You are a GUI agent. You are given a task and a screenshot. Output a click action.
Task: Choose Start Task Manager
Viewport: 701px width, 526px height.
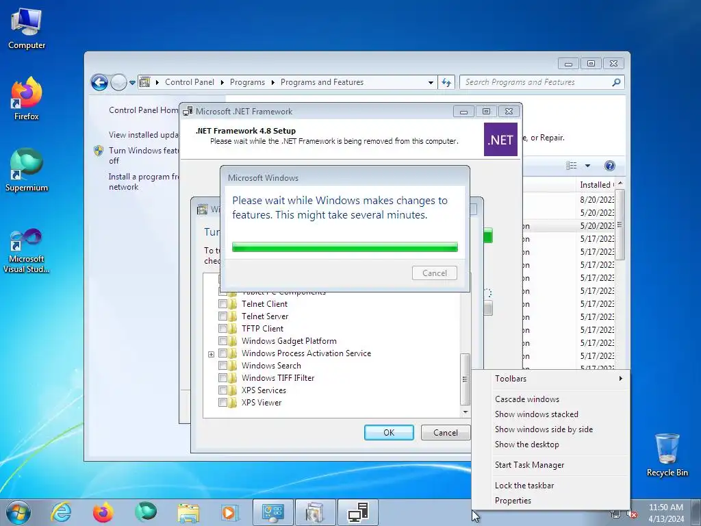[x=529, y=465]
